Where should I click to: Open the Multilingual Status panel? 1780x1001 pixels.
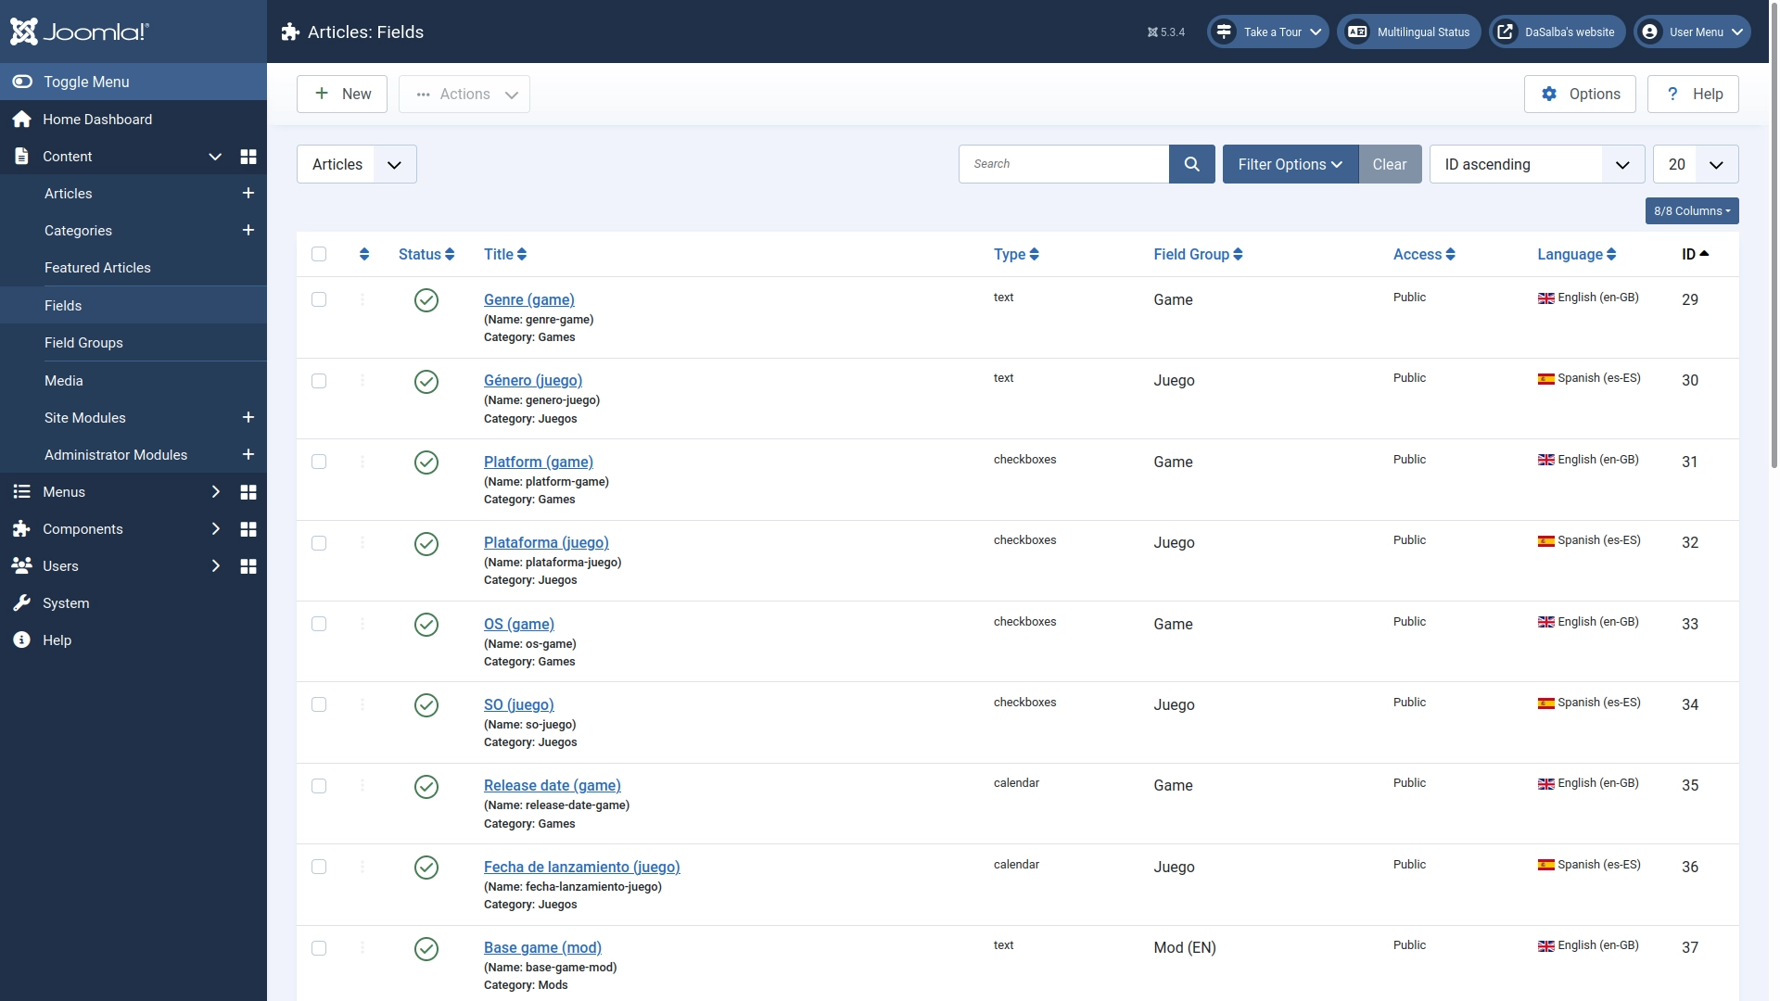[x=1407, y=32]
